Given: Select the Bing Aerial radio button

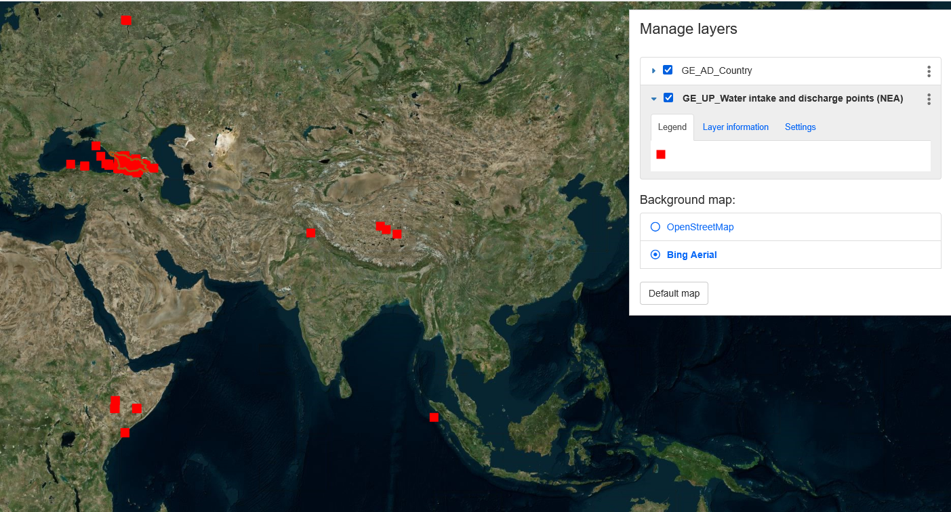Looking at the screenshot, I should pos(655,255).
